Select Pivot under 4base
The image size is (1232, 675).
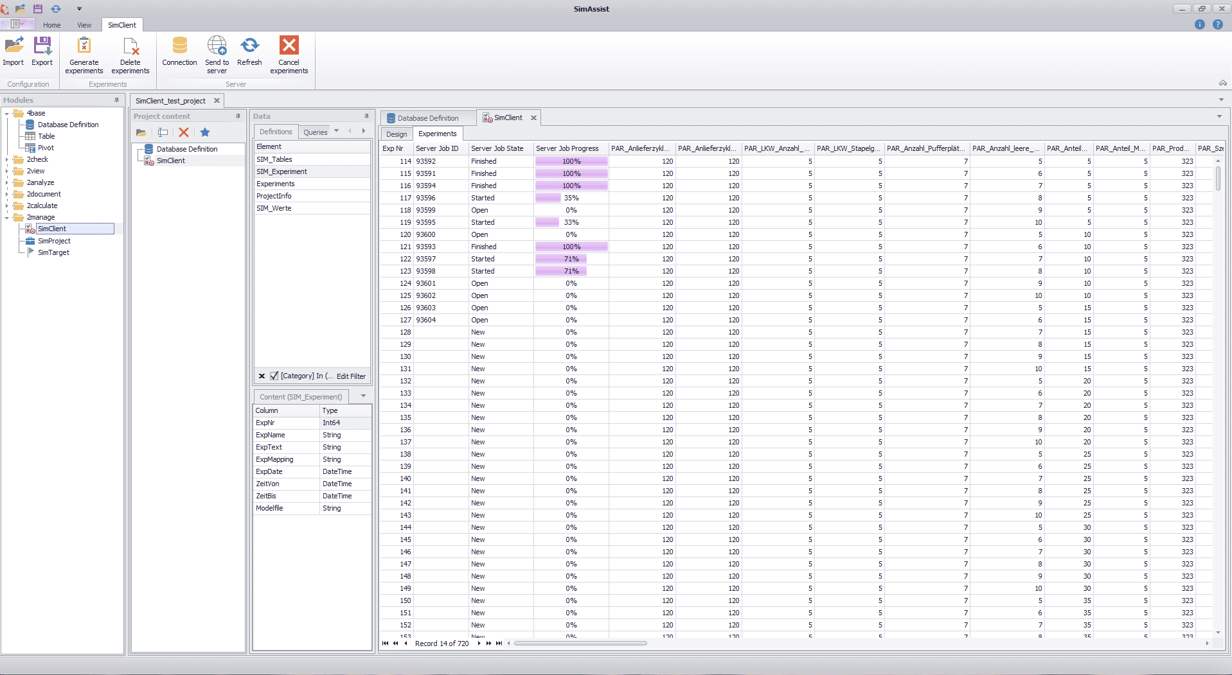pos(46,148)
